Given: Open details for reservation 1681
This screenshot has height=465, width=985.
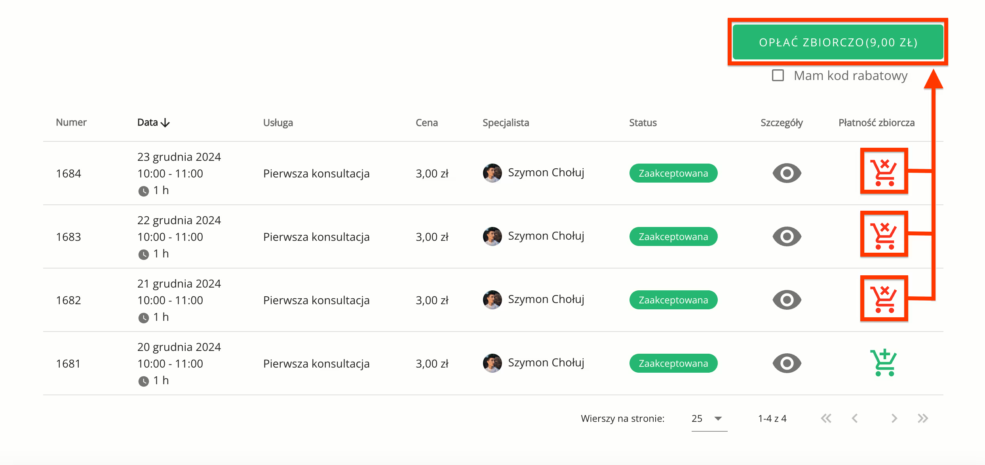Looking at the screenshot, I should 787,363.
